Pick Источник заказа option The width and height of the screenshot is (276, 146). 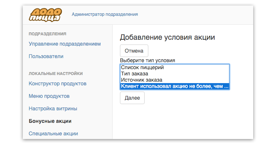click(x=175, y=80)
